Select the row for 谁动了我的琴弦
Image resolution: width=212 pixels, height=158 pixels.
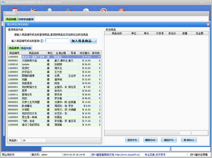tap(54, 125)
